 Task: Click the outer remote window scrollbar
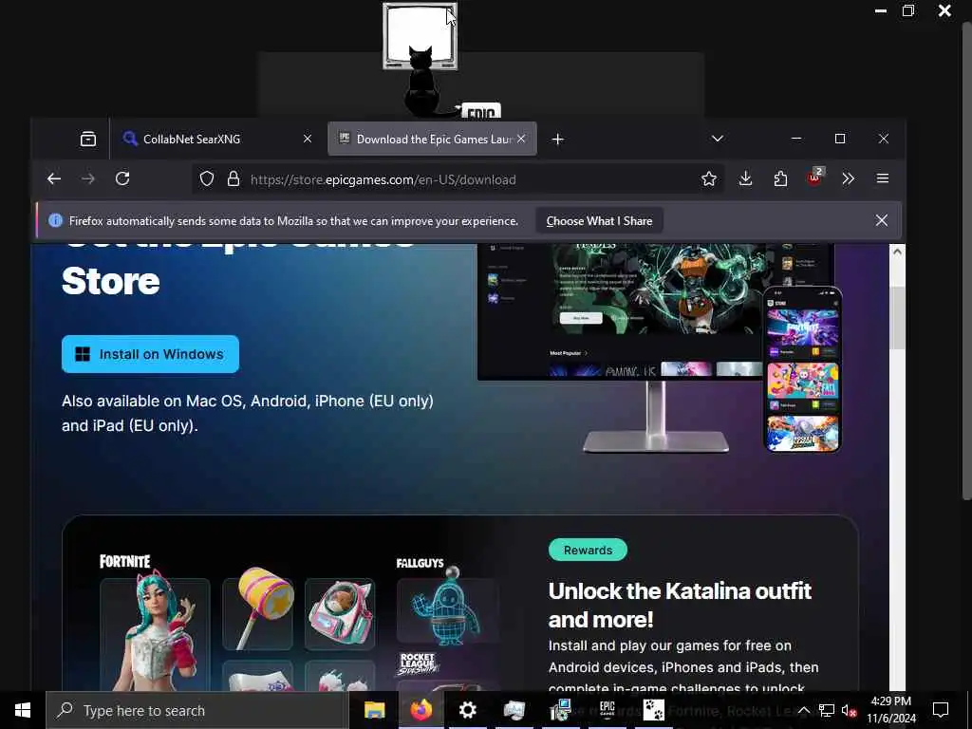point(966,260)
